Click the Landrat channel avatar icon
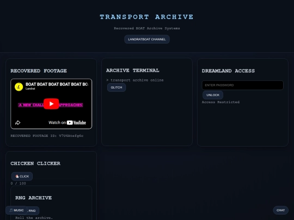 tap(19, 87)
